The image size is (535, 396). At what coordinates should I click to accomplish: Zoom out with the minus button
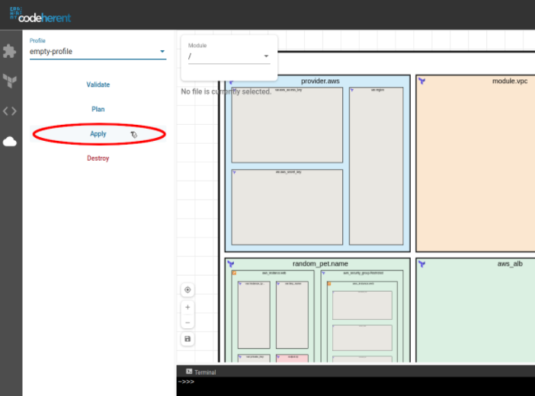click(x=187, y=322)
